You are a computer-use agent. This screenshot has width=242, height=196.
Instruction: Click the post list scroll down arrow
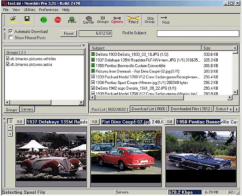[x=235, y=92]
